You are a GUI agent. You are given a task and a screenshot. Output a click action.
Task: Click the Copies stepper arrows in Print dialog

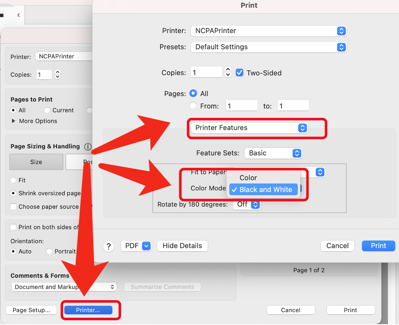coord(228,72)
